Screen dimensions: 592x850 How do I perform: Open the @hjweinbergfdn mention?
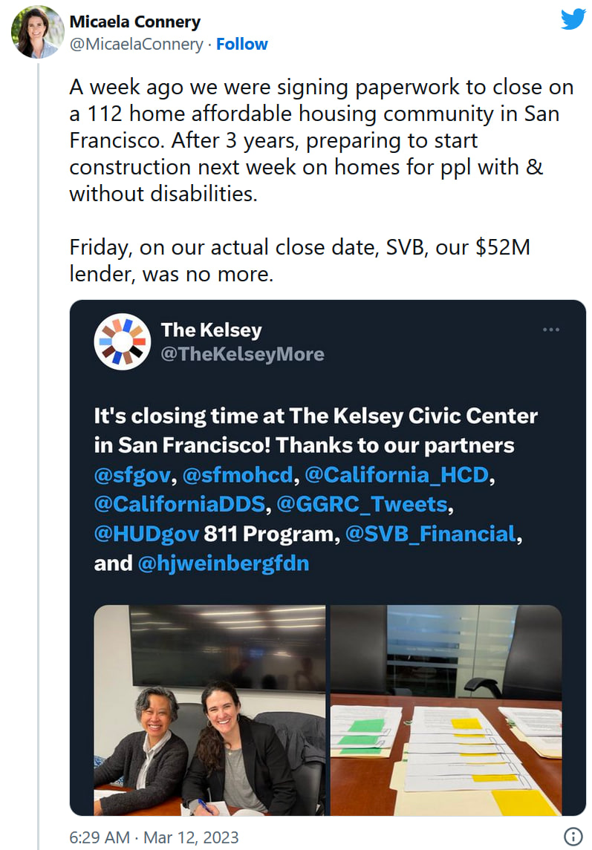coord(224,563)
